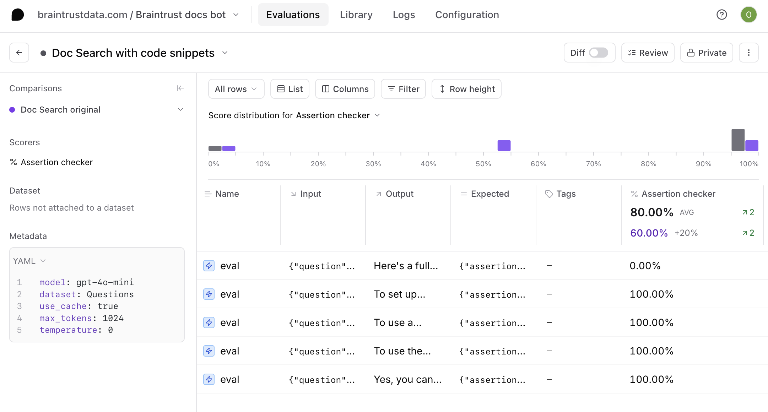
Task: Expand the Doc Search original comparison chevron
Action: (x=180, y=109)
